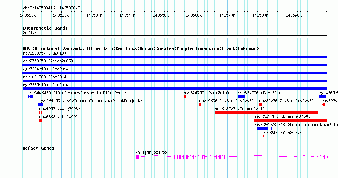Click the esv4957 (Wang2008) red glyph
The width and height of the screenshot is (338, 178).
point(41,112)
